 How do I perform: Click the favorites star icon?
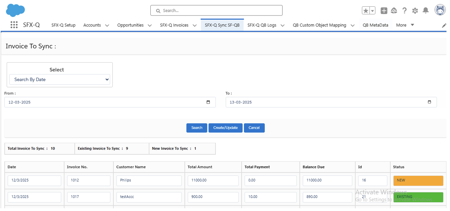coord(366,11)
